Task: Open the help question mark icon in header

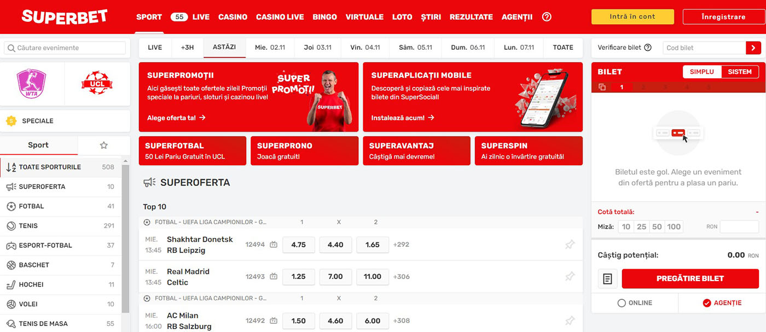Action: [x=547, y=17]
